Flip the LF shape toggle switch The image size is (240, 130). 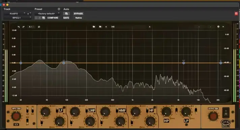tap(57, 110)
